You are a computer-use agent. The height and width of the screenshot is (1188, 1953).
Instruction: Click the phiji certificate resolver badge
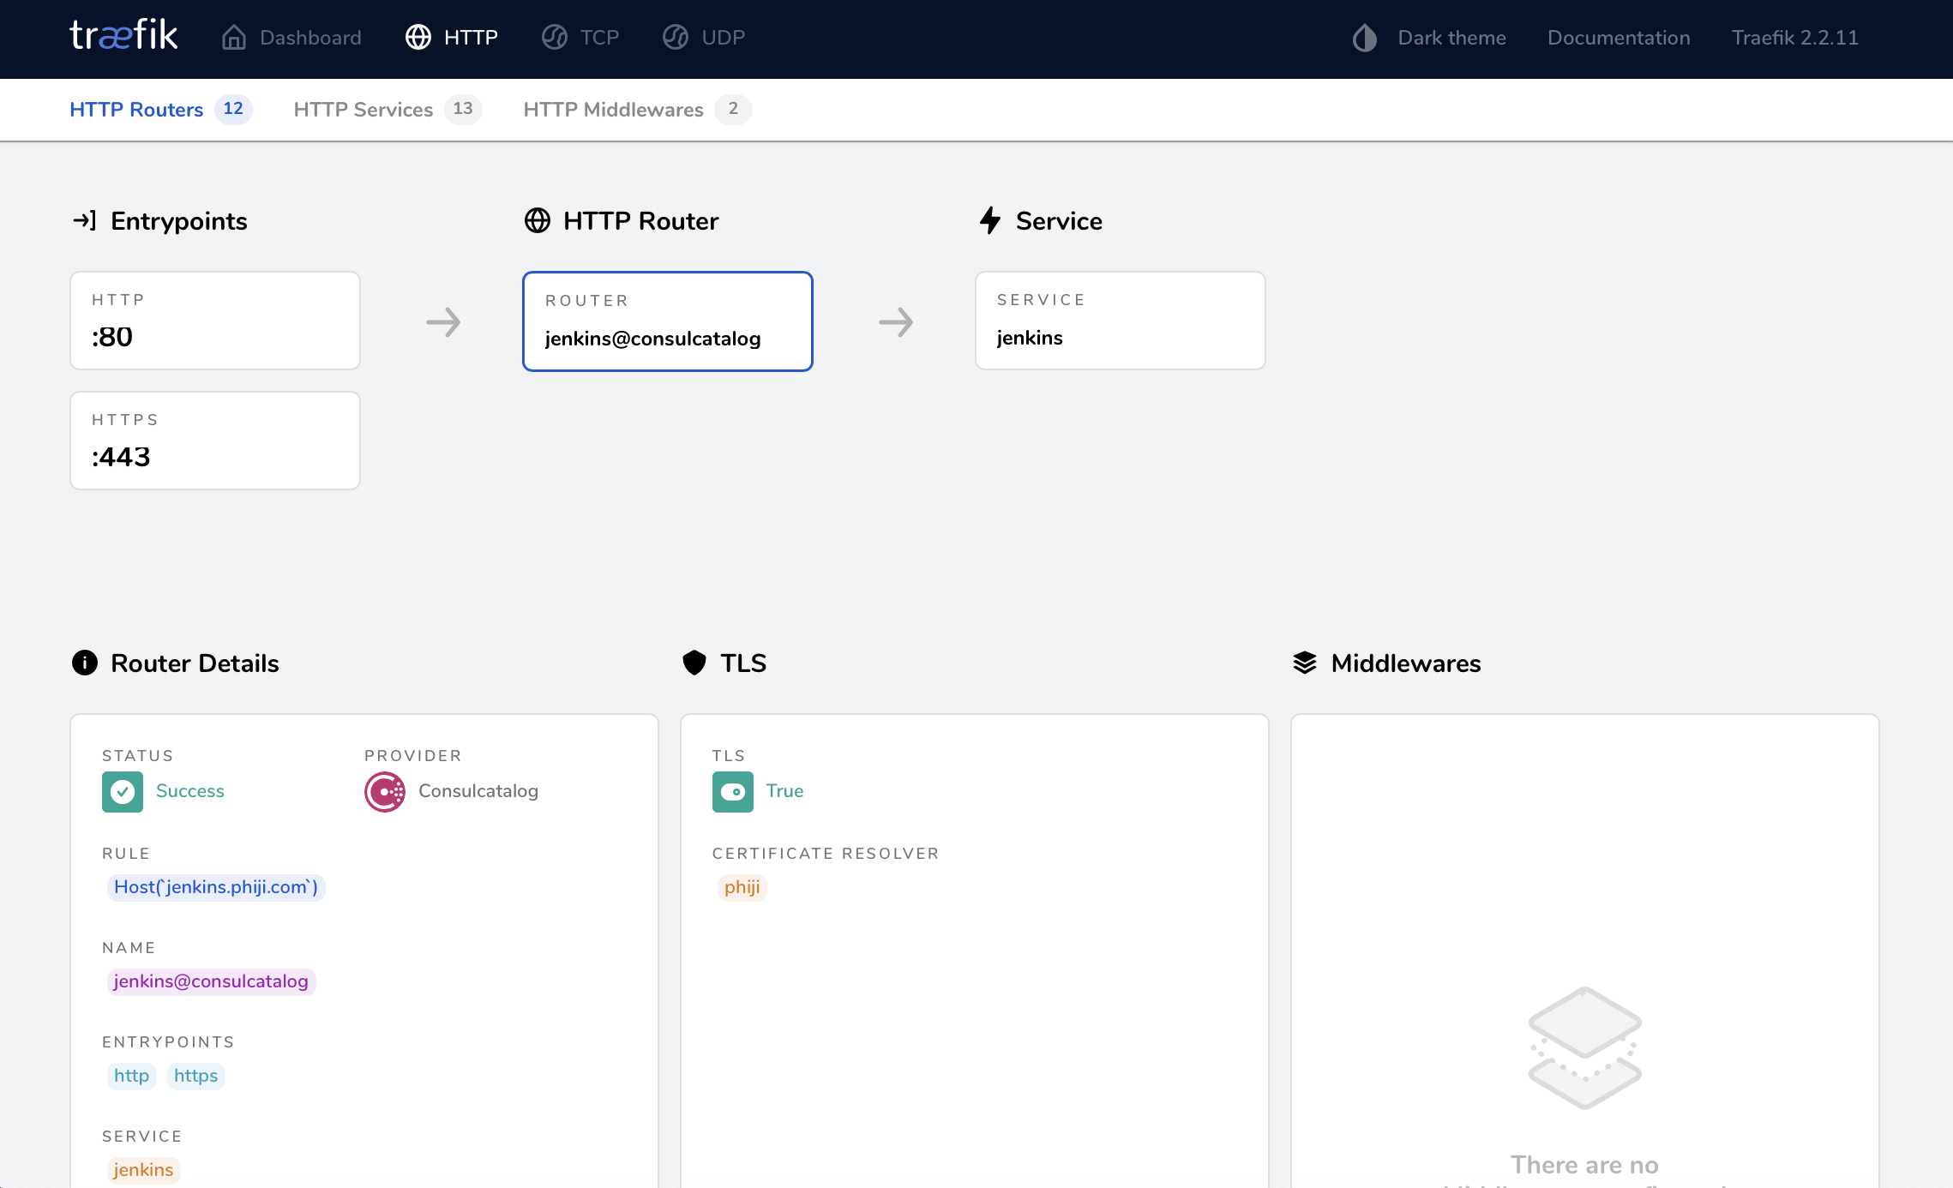point(741,887)
